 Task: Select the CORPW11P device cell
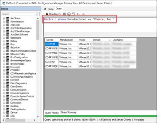click(52, 48)
